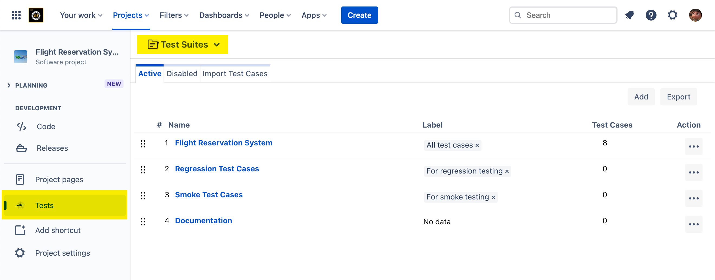Open the Test Suites dropdown
Viewport: 715px width, 280px height.
pos(183,45)
